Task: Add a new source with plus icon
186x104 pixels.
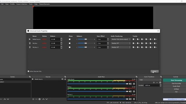Action: 33,99
